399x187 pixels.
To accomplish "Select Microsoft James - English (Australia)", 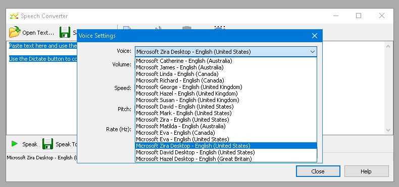I will pyautogui.click(x=226, y=67).
